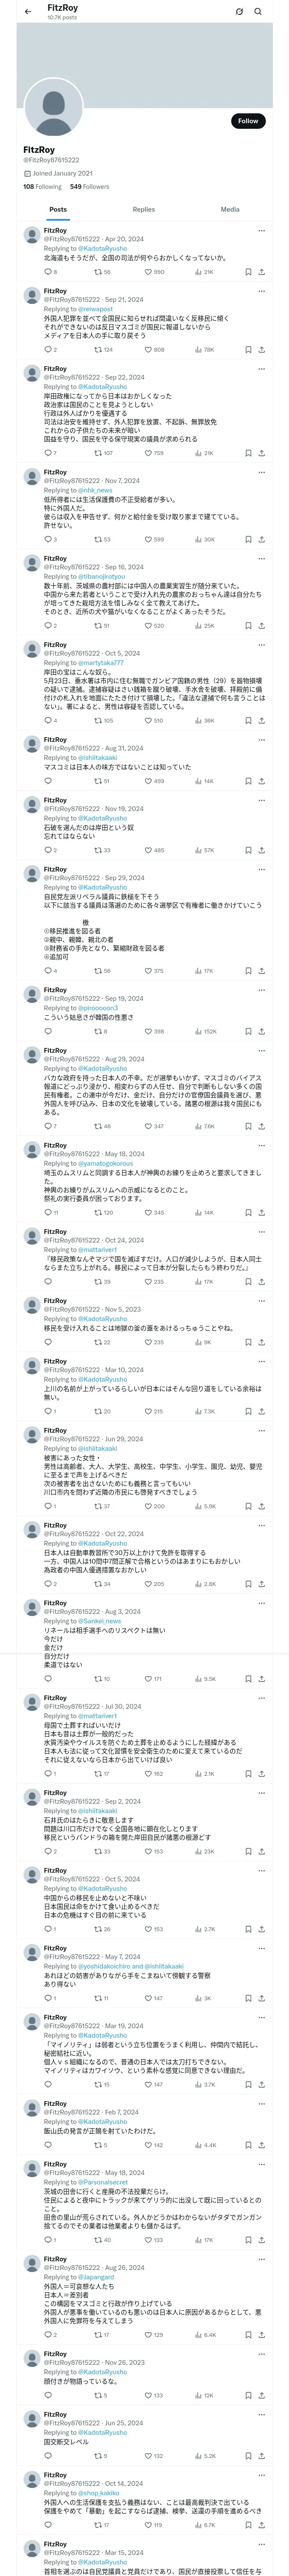Click the circular arrow icon beside search
The width and height of the screenshot is (289, 2576).
coord(239,12)
